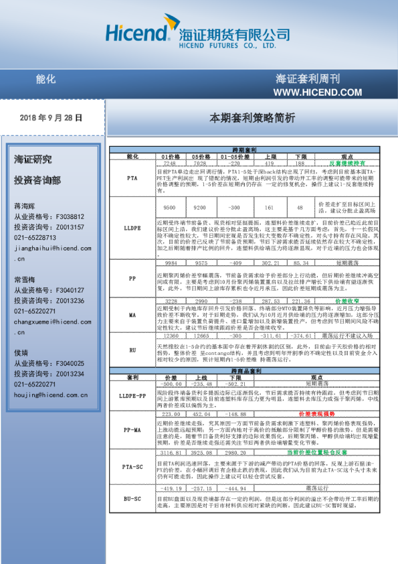Select PTA 05 price 7028

200,163
